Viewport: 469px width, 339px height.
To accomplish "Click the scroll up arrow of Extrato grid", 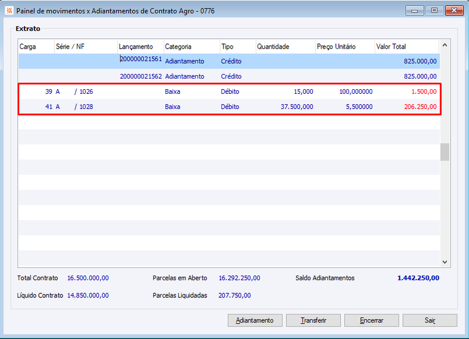I will pyautogui.click(x=445, y=45).
